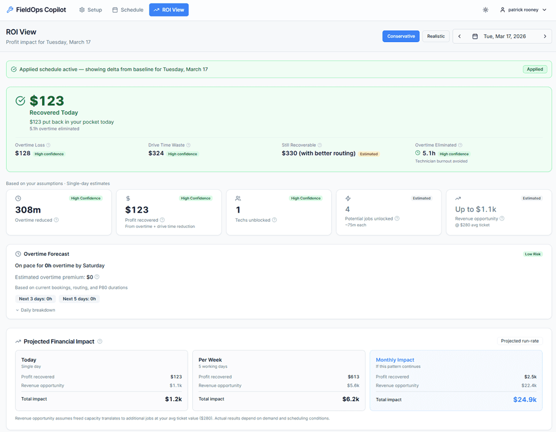This screenshot has width=556, height=432.
Task: Click the lightning icon on Potential jobs unlocked
Action: coord(348,198)
